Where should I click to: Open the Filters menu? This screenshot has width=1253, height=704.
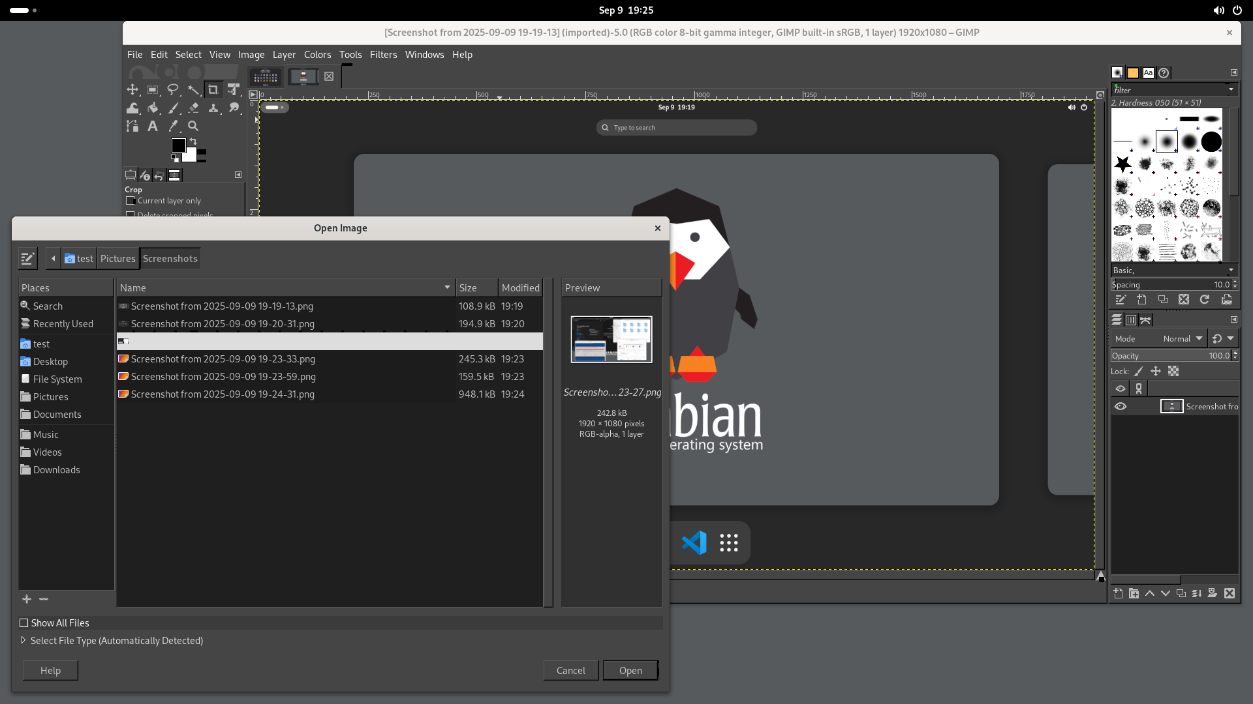[x=383, y=55]
